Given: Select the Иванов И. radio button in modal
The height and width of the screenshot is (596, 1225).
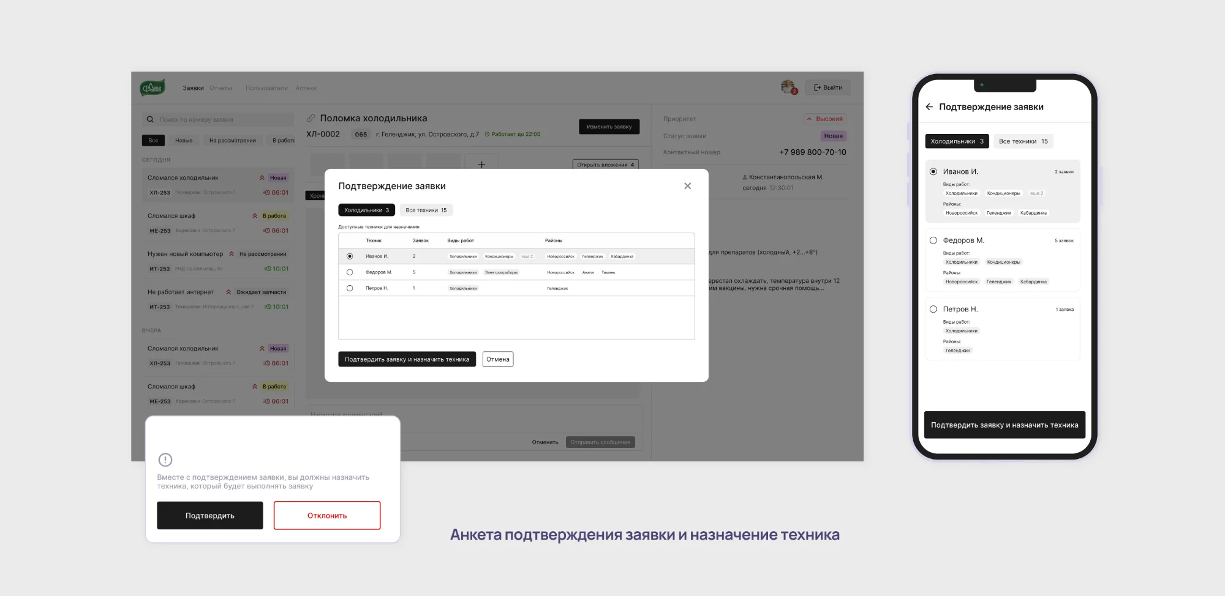Looking at the screenshot, I should [350, 256].
